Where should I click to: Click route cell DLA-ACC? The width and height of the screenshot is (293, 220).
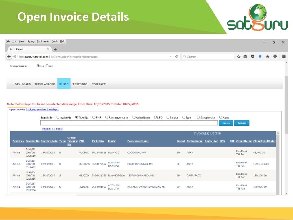[x=114, y=152]
